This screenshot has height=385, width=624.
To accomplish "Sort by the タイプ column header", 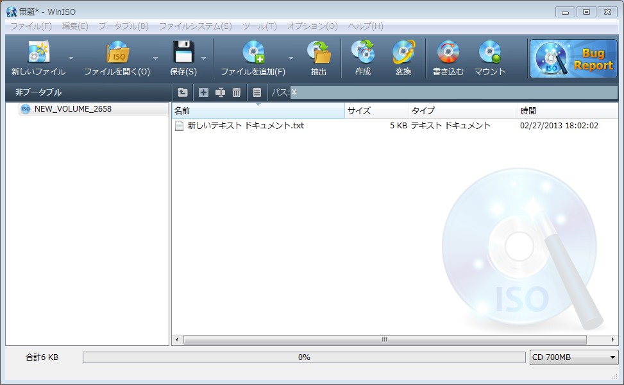I will coord(463,110).
